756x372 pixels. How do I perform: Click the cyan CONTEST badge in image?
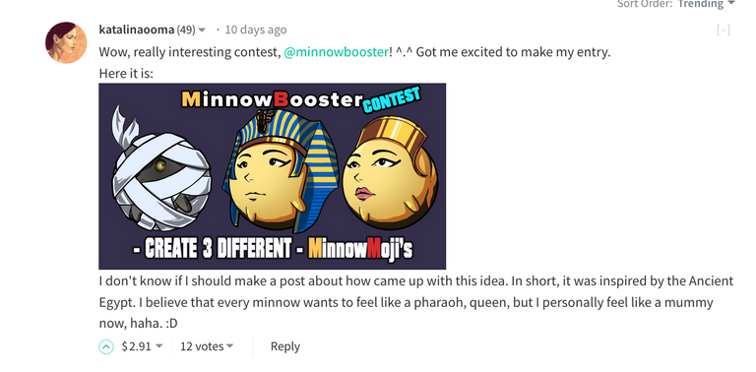[392, 99]
